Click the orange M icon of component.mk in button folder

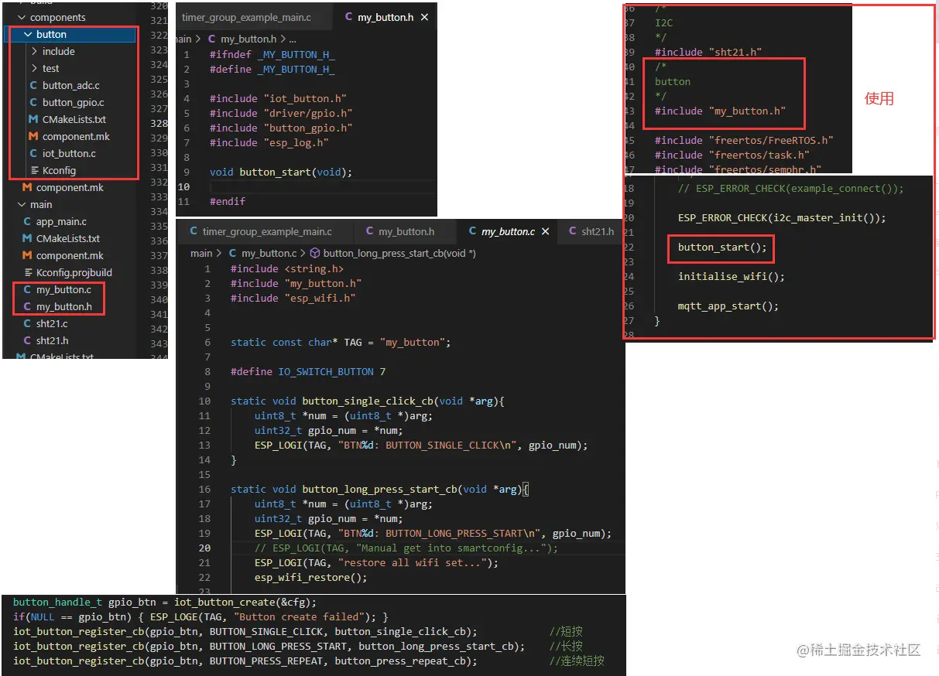pos(33,136)
